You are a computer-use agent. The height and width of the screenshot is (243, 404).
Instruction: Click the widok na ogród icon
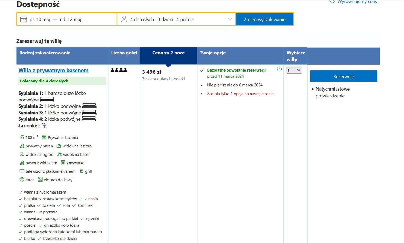point(22,154)
